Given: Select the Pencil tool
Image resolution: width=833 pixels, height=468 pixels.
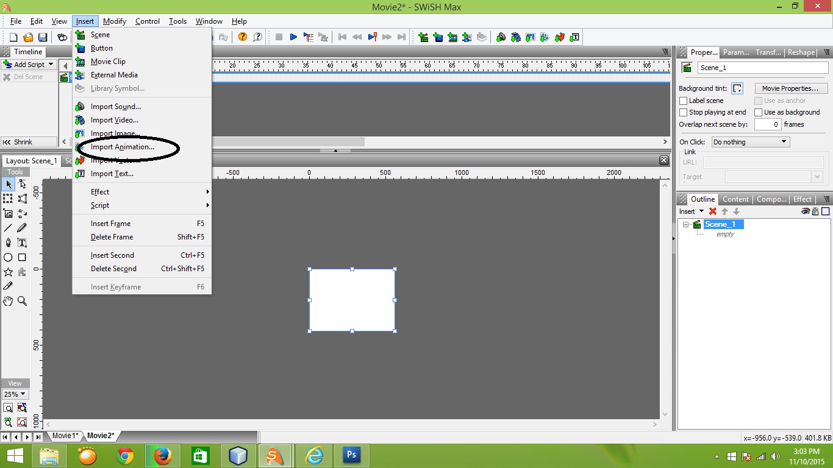Looking at the screenshot, I should (22, 228).
